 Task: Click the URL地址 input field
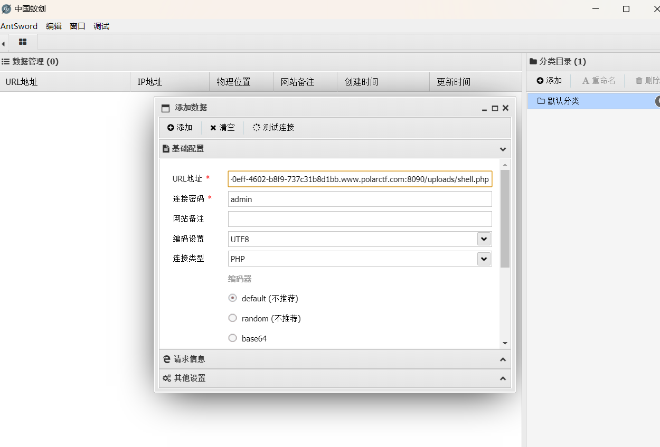[x=360, y=179]
